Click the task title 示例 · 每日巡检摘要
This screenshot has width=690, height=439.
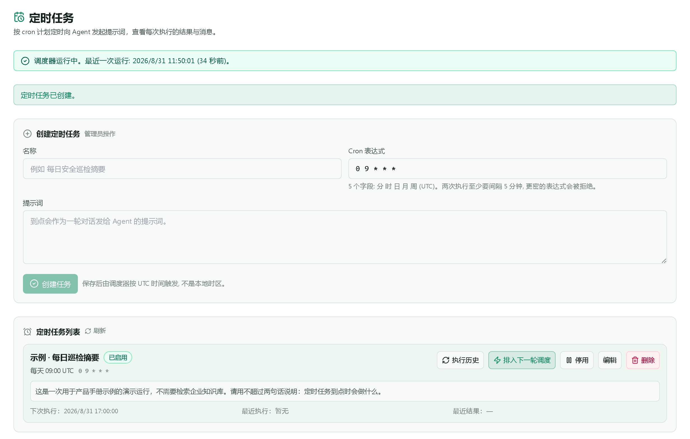(x=64, y=357)
